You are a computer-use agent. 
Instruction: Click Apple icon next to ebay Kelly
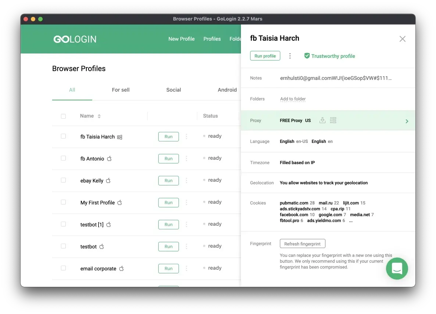(x=108, y=181)
